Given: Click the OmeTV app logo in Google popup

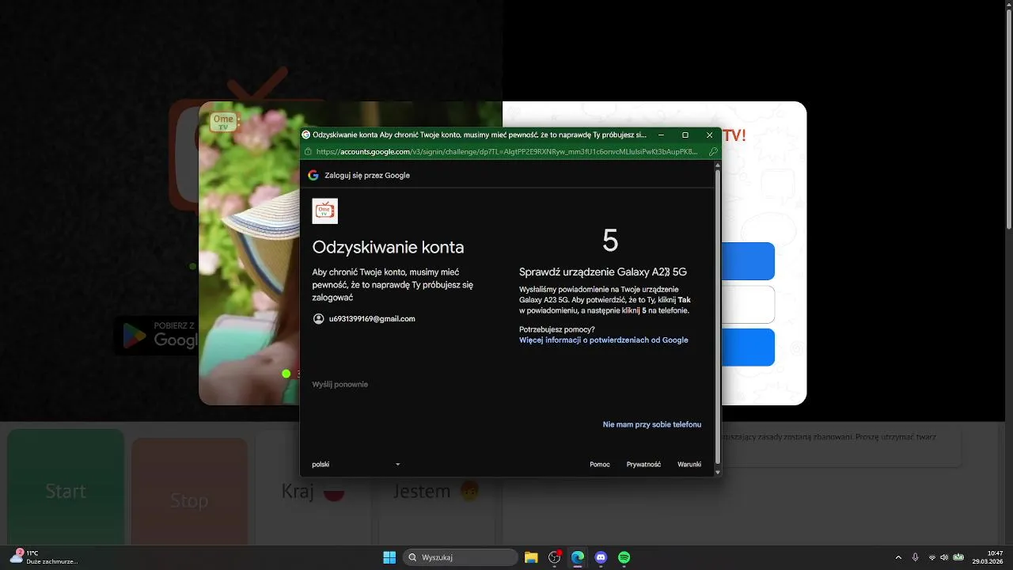Looking at the screenshot, I should (x=325, y=211).
